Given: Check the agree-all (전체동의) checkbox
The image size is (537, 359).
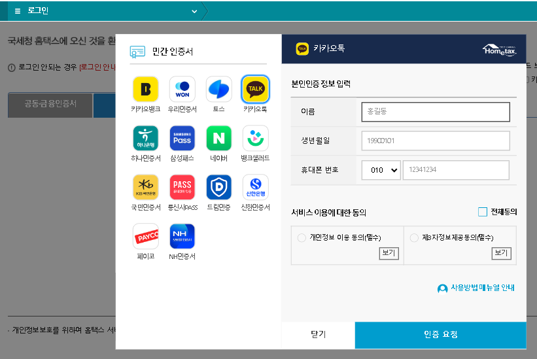Looking at the screenshot, I should (483, 212).
